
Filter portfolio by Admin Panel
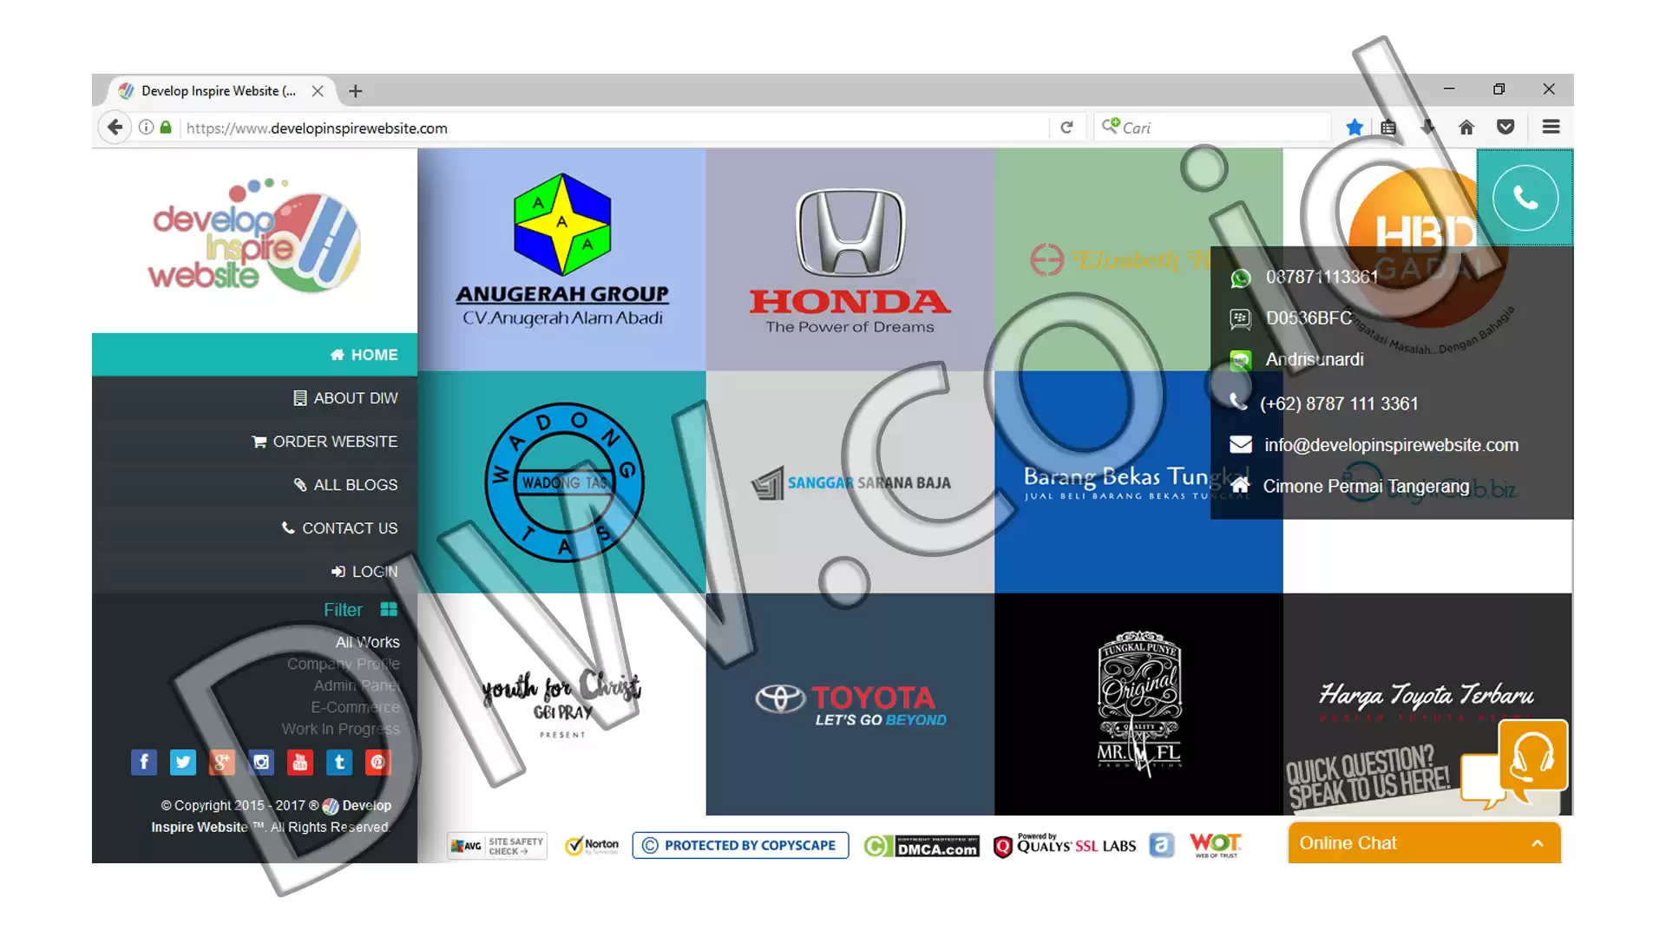coord(357,685)
